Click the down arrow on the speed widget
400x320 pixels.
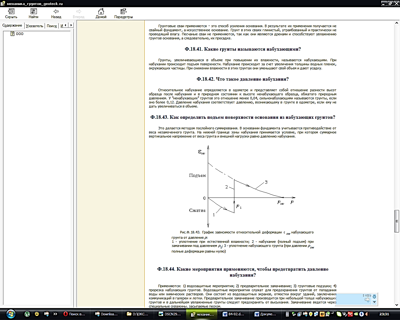tap(374, 302)
